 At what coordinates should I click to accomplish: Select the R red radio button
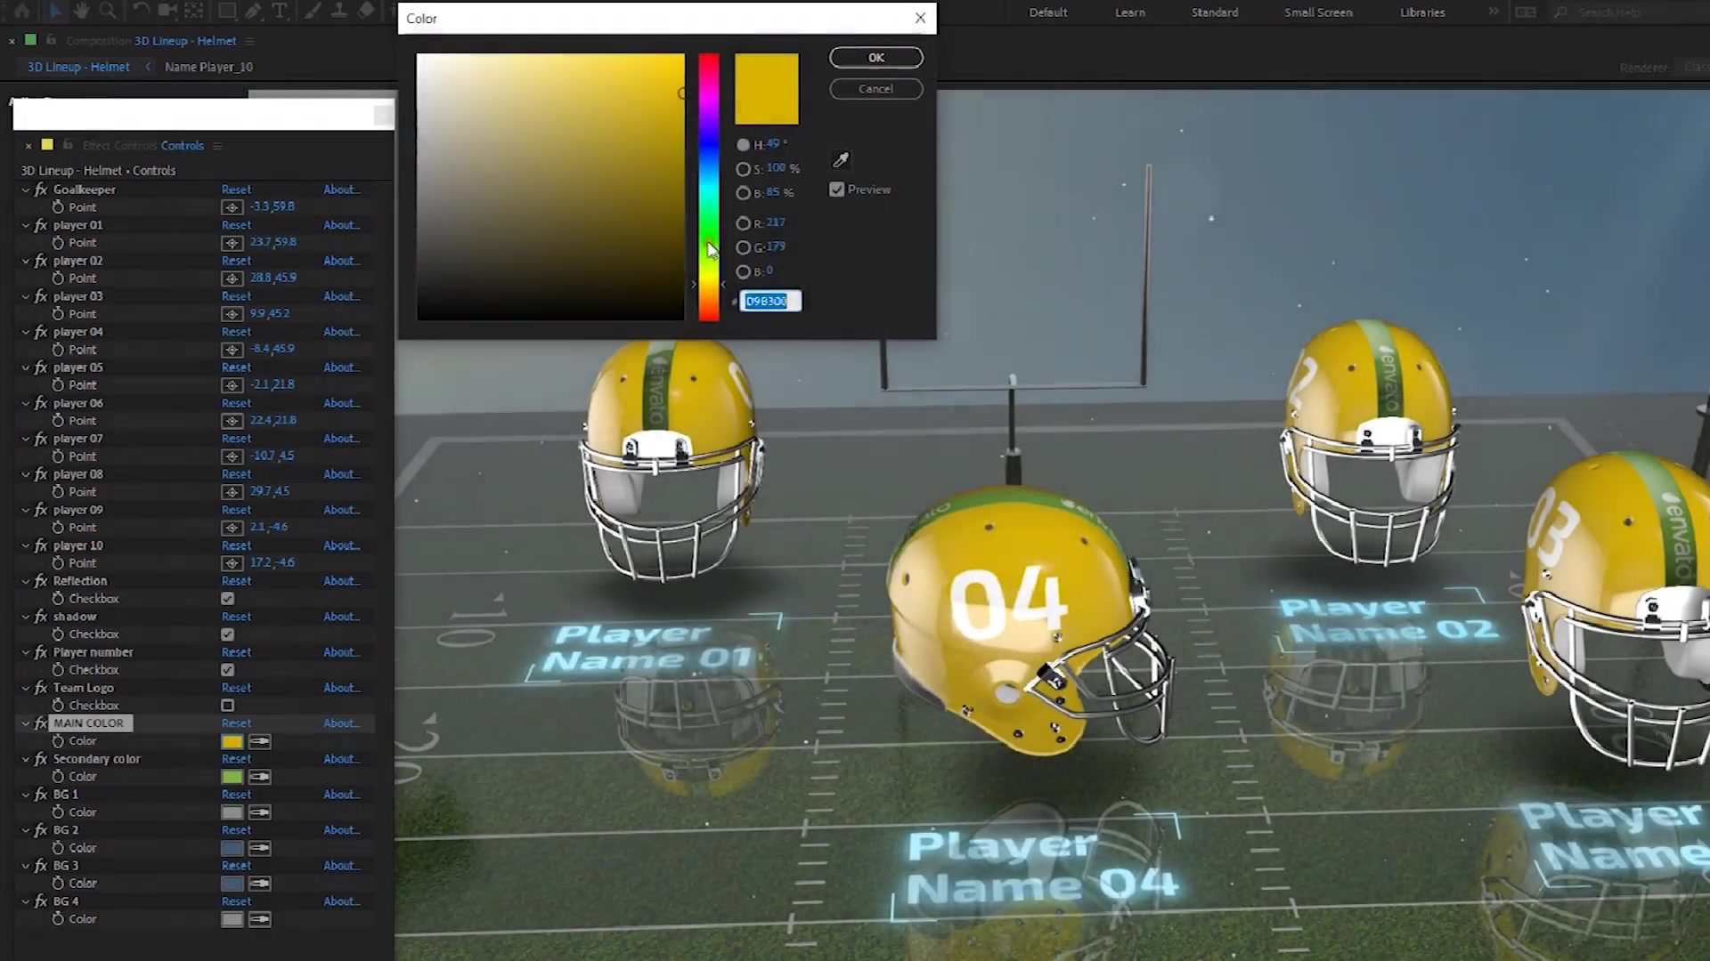click(743, 223)
